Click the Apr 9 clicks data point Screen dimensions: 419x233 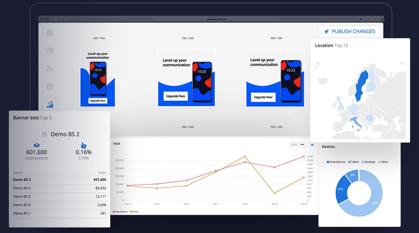(x=274, y=193)
